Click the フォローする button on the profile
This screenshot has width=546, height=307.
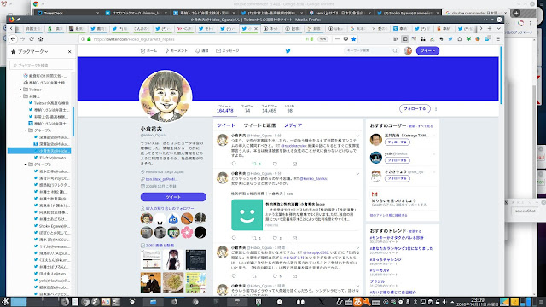415,108
